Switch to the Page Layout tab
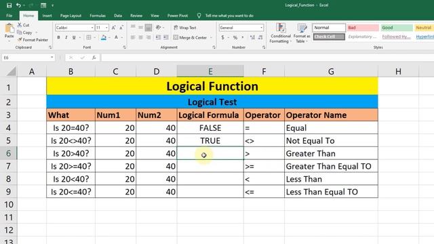 (71, 16)
